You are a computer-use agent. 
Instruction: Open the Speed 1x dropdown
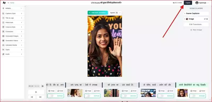click(115, 13)
